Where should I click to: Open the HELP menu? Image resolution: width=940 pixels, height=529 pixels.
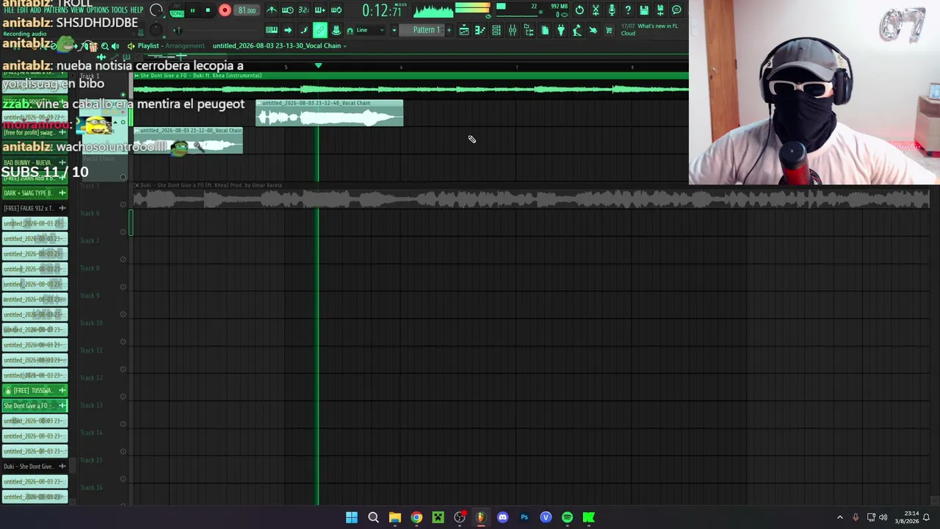coord(137,10)
